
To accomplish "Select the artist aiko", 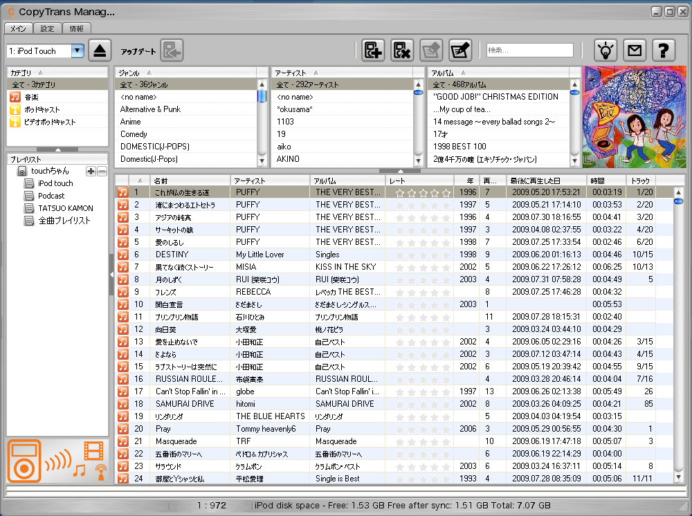I will click(x=342, y=147).
